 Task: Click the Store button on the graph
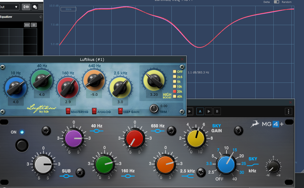[x=68, y=9]
